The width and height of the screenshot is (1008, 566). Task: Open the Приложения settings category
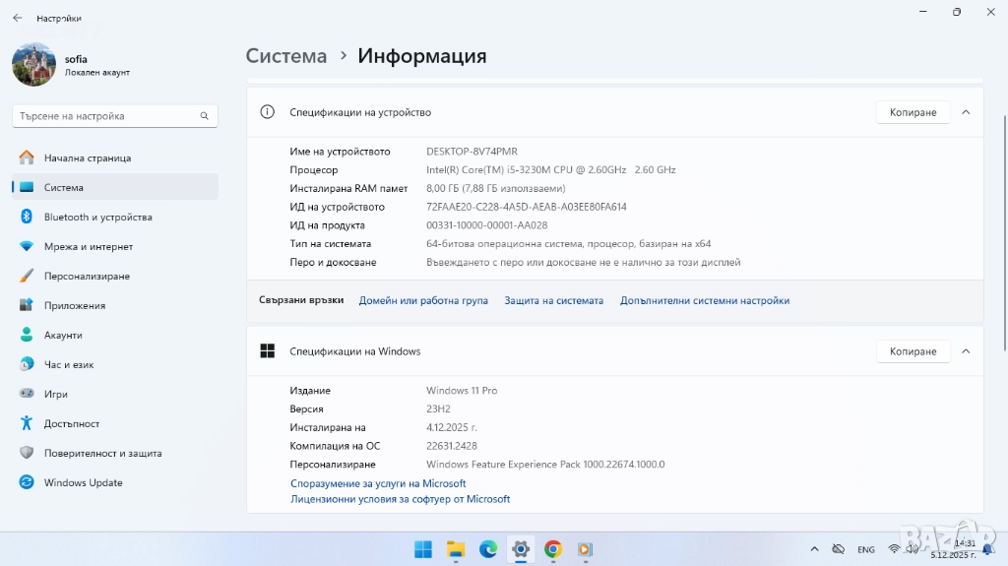coord(74,305)
